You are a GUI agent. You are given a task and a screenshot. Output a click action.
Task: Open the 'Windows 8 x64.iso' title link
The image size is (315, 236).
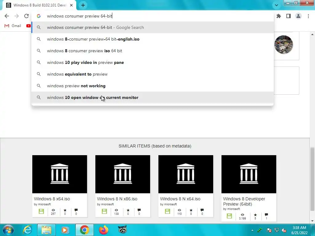point(52,199)
